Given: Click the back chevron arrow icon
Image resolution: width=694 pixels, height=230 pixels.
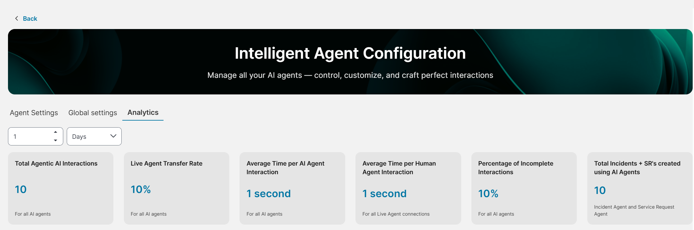Looking at the screenshot, I should click(x=17, y=19).
